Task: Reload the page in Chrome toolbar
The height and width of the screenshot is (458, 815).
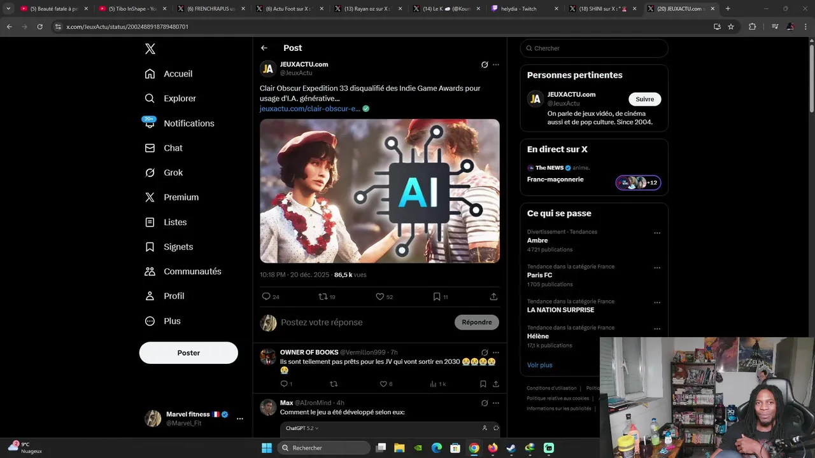Action: (39, 27)
